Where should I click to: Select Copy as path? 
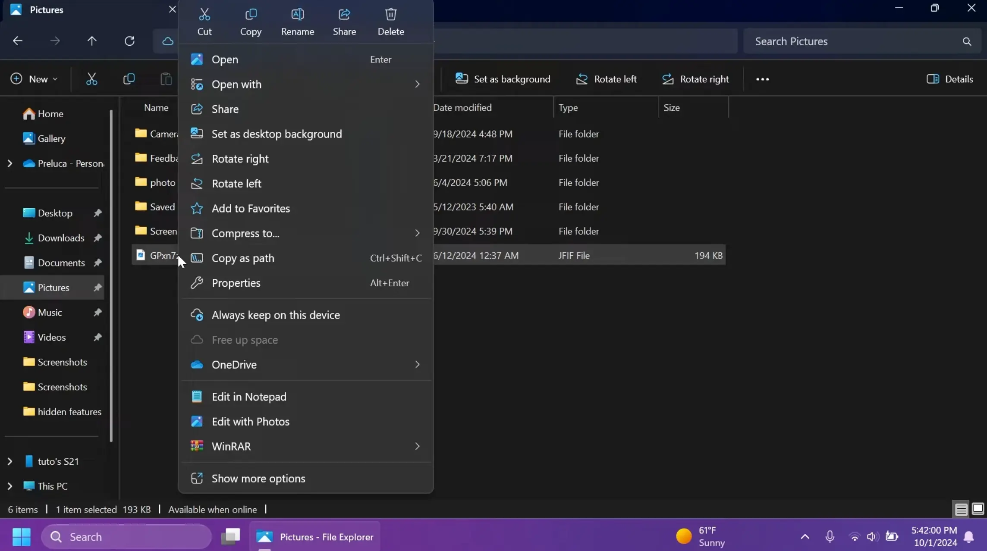coord(305,258)
